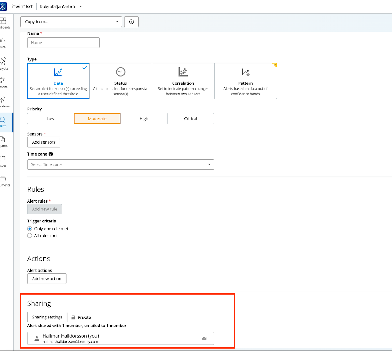Click the email envelope icon for Hallmar
Screen dimensions: 392x351
(204, 338)
